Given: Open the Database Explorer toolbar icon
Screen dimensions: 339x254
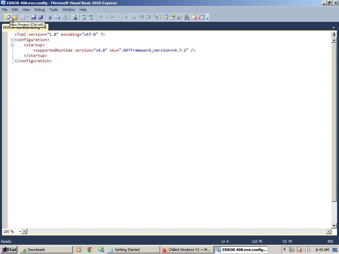Looking at the screenshot, I should coord(187,17).
